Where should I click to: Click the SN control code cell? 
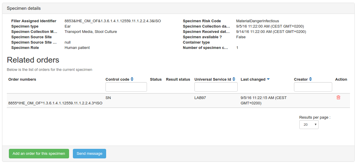click(x=108, y=98)
